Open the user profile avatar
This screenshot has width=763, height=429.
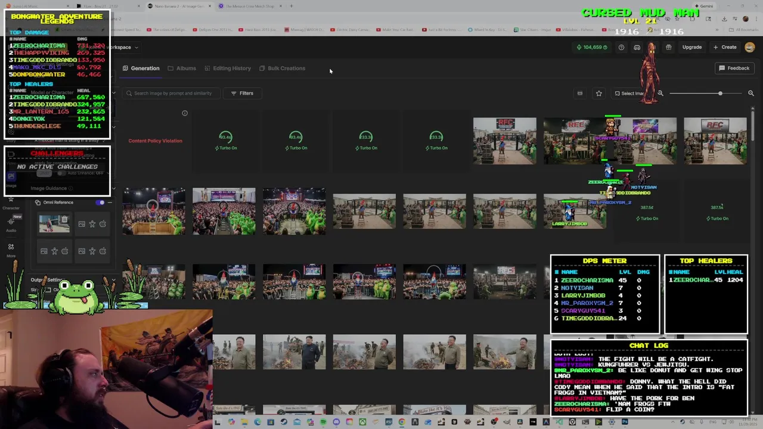[x=750, y=47]
